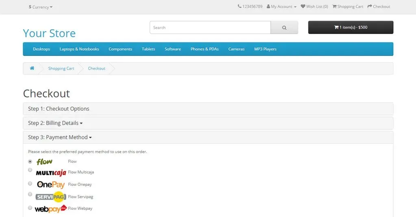Image resolution: width=416 pixels, height=217 pixels.
Task: Open the Cameras category
Action: 236,49
